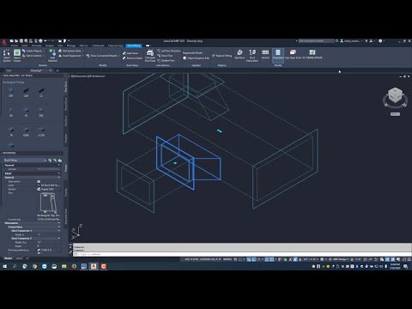Switch to the Model layout tab

8,258
